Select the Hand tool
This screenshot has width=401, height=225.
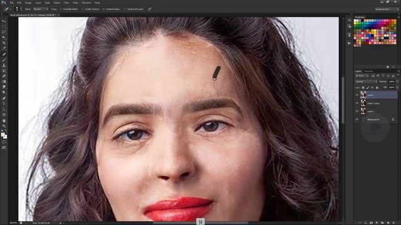click(4, 121)
